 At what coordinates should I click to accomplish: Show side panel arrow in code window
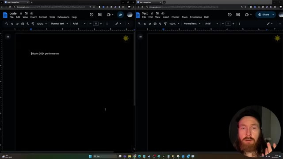point(134,149)
